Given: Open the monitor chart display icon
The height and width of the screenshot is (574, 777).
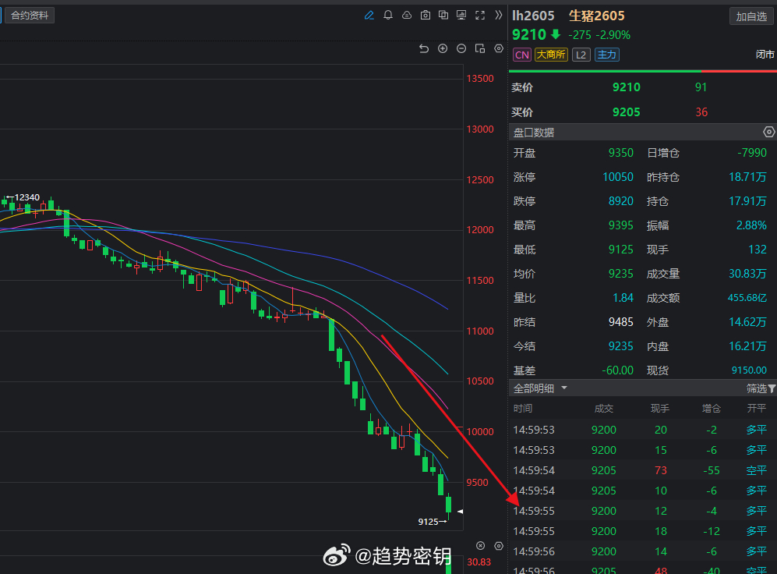Looking at the screenshot, I should coord(461,16).
